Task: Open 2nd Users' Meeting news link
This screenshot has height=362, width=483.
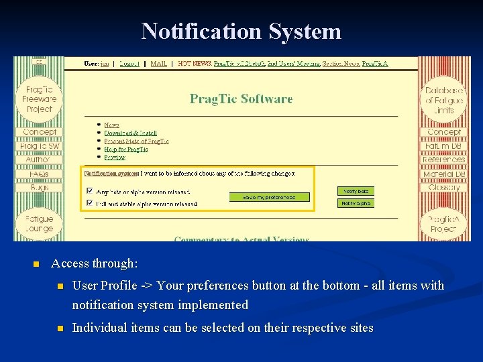Action: pos(294,64)
